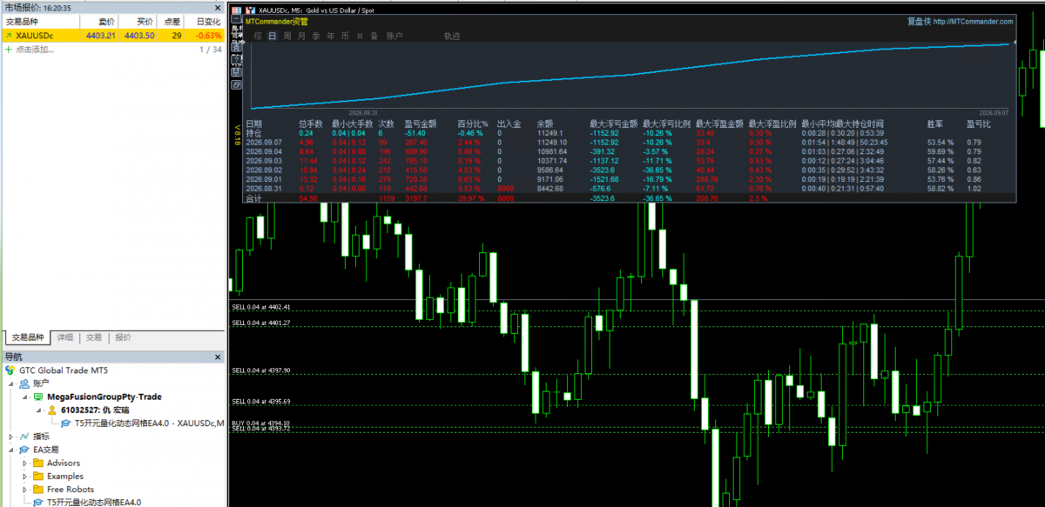Screen dimensions: 1045x507
Task: Open the 轨迹 track tab
Action: coord(451,37)
